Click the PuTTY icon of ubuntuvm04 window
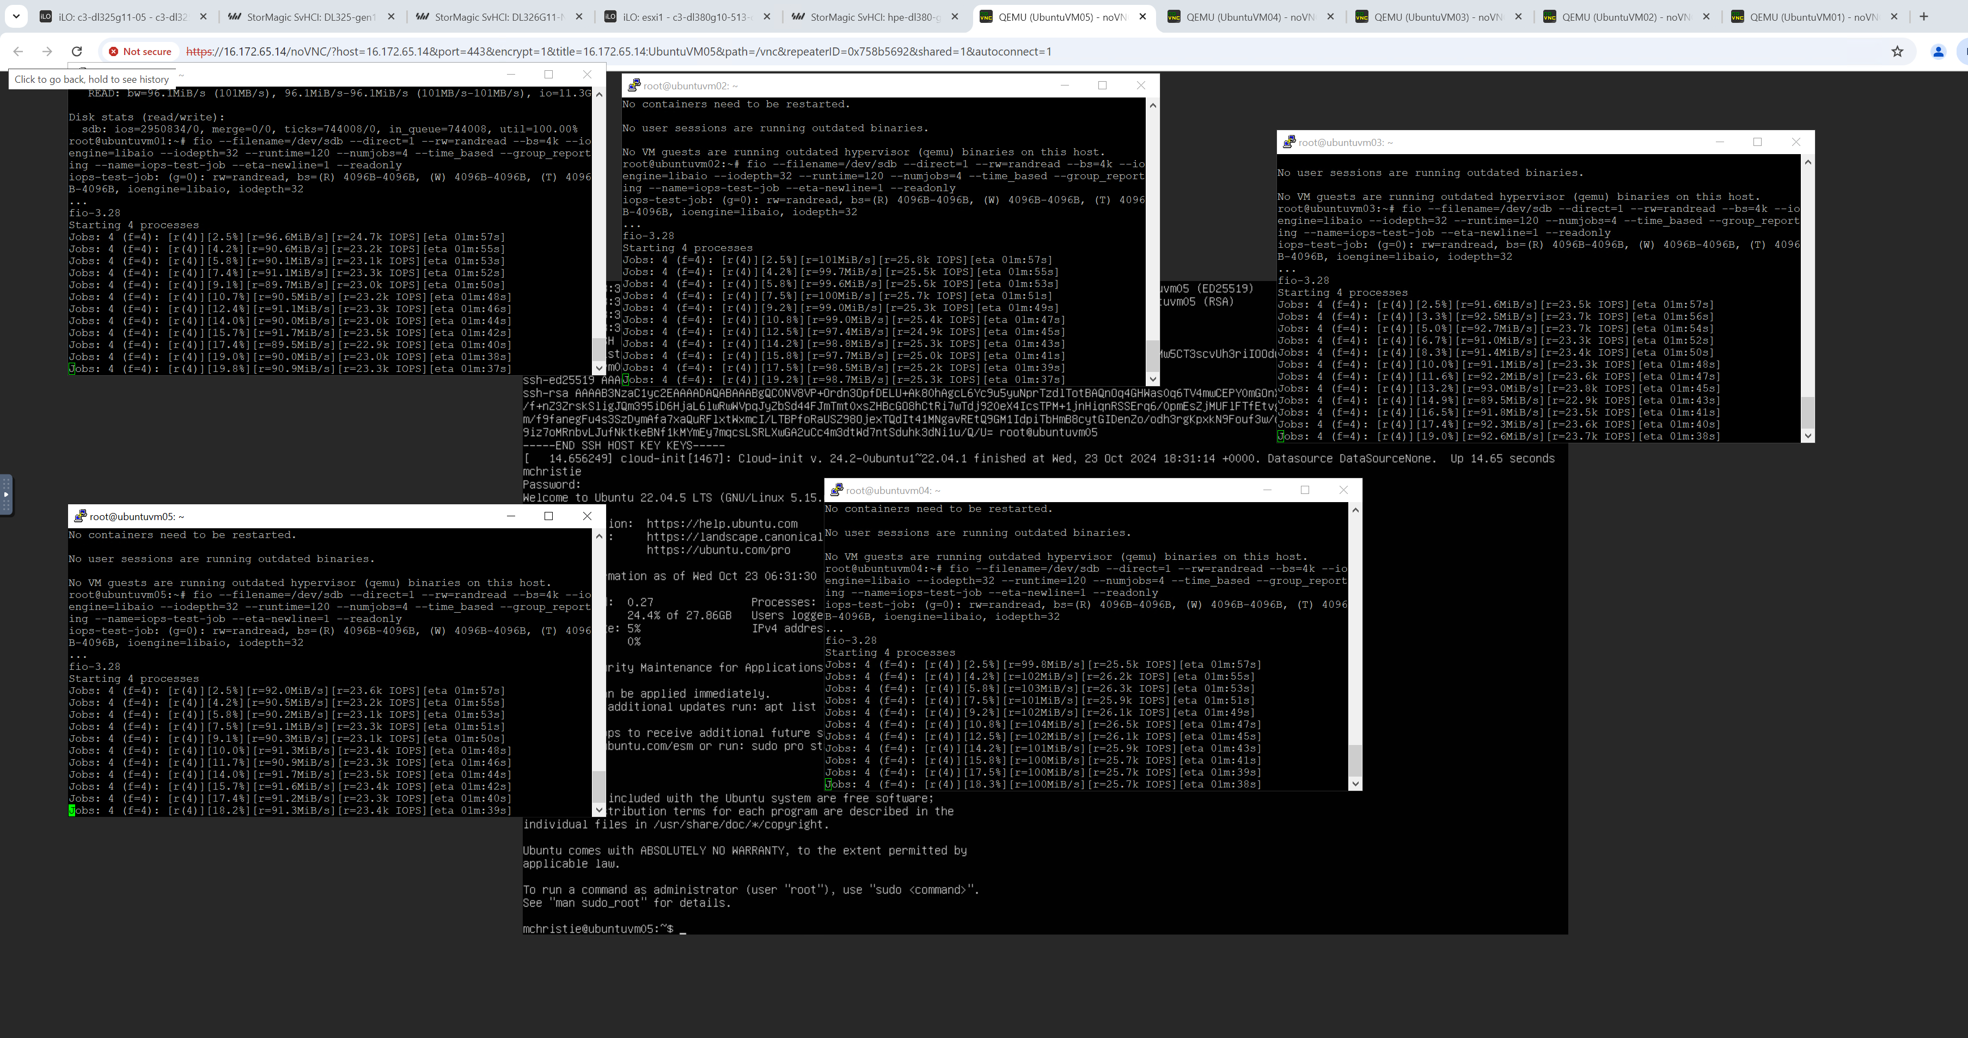This screenshot has height=1038, width=1968. click(x=836, y=490)
